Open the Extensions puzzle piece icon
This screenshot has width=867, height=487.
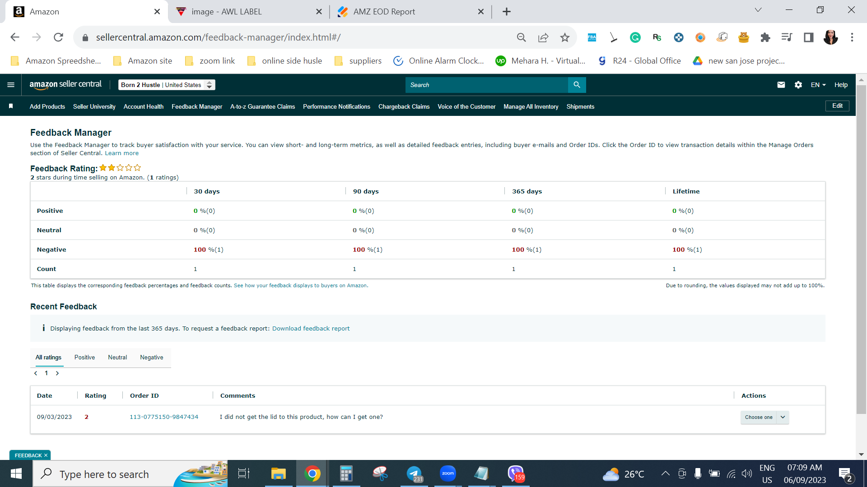tap(765, 37)
